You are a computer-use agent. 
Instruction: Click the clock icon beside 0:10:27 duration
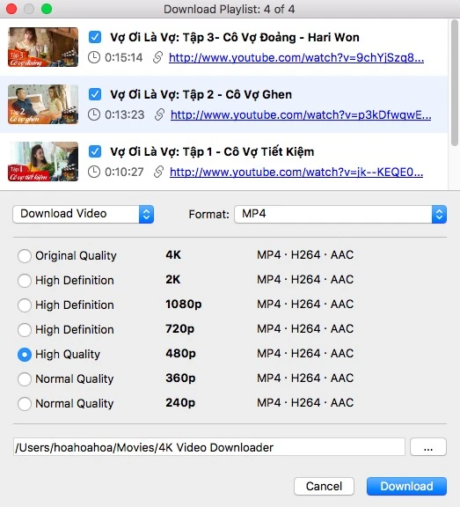click(x=94, y=172)
